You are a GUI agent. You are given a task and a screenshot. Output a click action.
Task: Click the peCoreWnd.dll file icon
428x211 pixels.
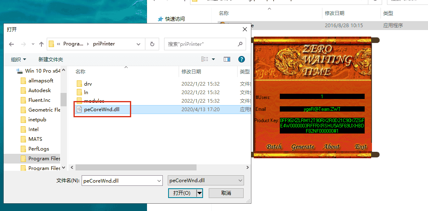80,110
